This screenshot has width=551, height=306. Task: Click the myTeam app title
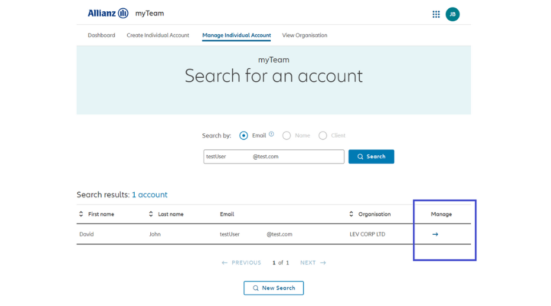click(150, 13)
